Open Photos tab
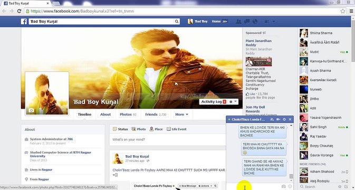Screen dimensions: 355x190 (x=128, y=115)
